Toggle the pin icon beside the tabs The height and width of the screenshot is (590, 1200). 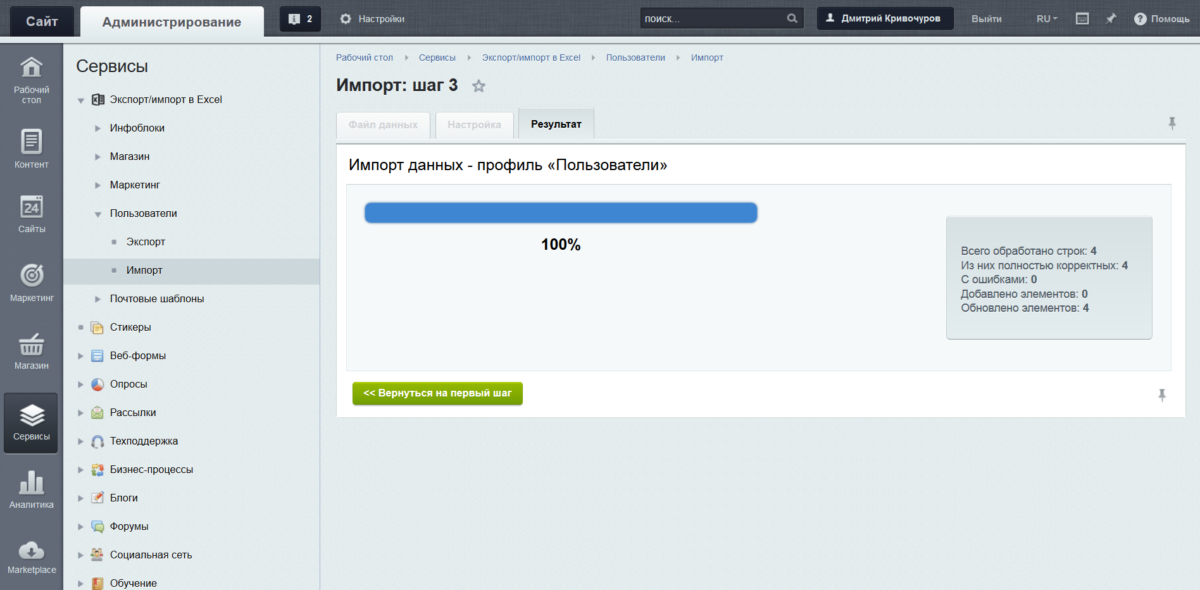pos(1172,123)
